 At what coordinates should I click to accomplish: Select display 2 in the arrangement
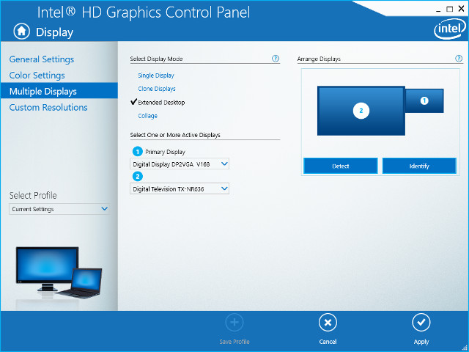[x=361, y=111]
